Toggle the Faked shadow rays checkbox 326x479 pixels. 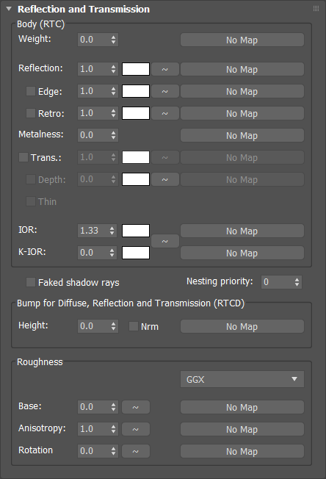click(31, 282)
